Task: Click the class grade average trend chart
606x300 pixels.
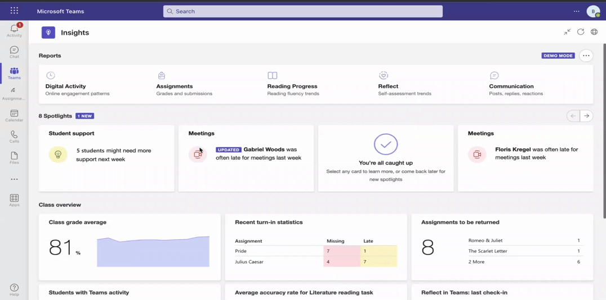Action: point(153,251)
